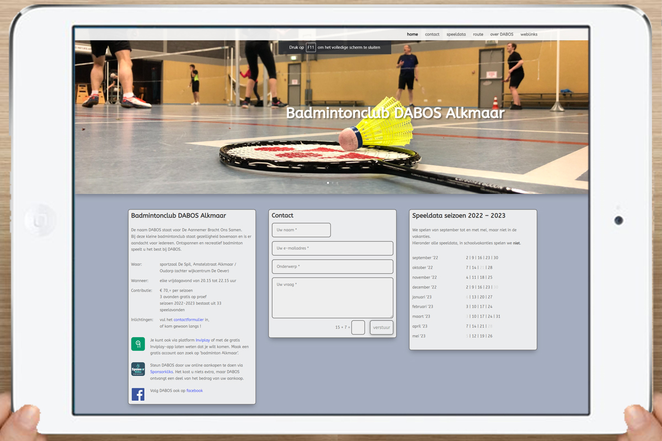Click the 'facebook' text link
Image resolution: width=662 pixels, height=441 pixels.
(x=194, y=391)
